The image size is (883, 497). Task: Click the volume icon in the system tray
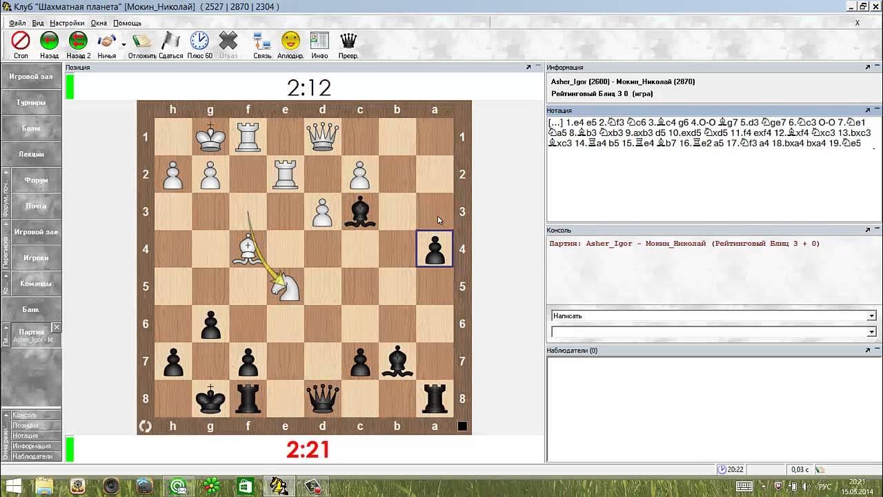click(806, 487)
